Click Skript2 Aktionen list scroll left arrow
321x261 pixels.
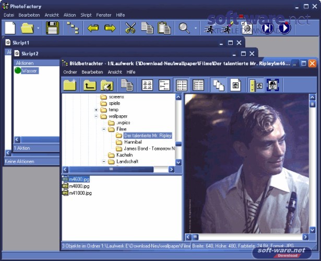click(x=17, y=140)
